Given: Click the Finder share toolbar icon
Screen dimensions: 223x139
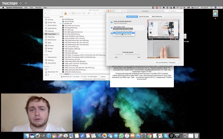Looking at the screenshot, I should tap(95, 13).
